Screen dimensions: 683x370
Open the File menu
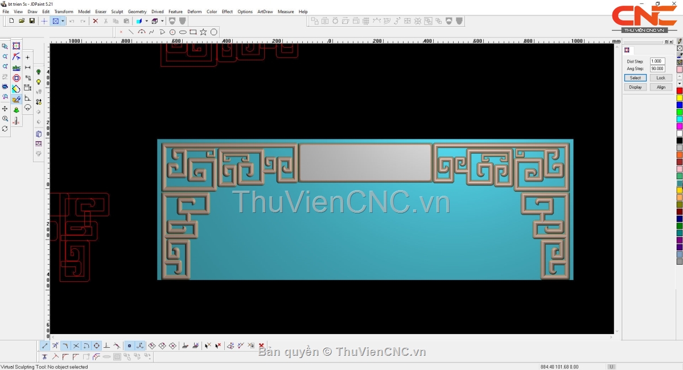[x=6, y=11]
